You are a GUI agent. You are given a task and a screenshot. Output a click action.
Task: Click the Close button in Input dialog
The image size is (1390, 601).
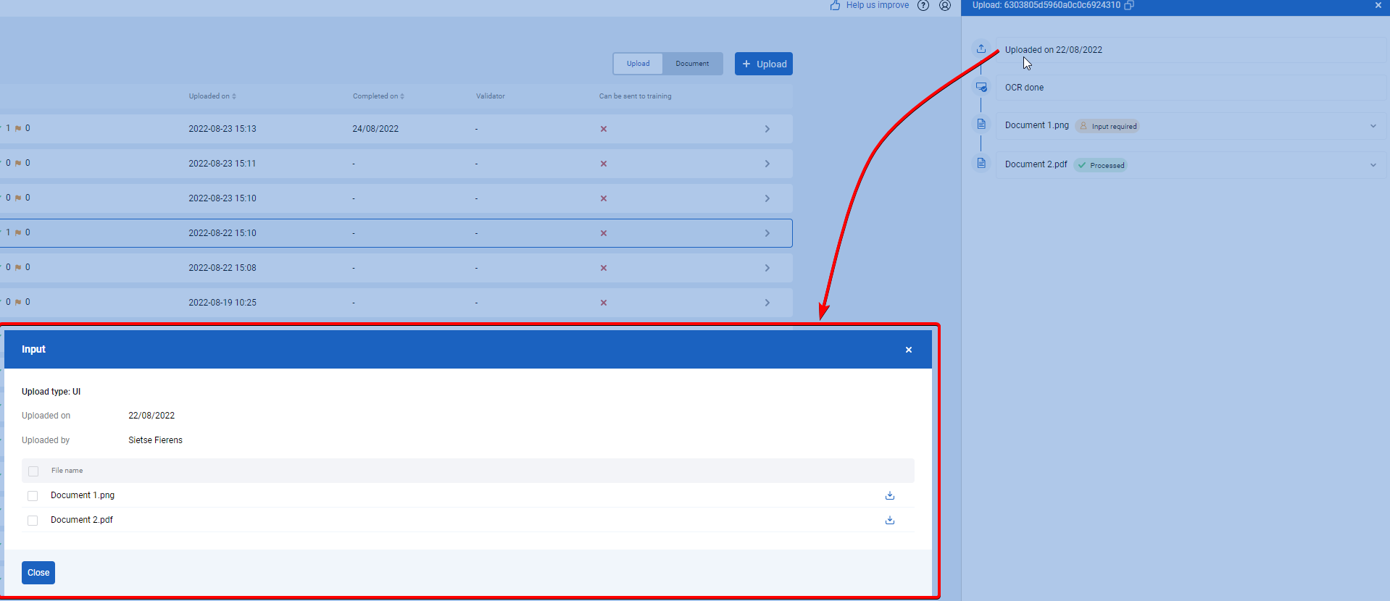[38, 573]
